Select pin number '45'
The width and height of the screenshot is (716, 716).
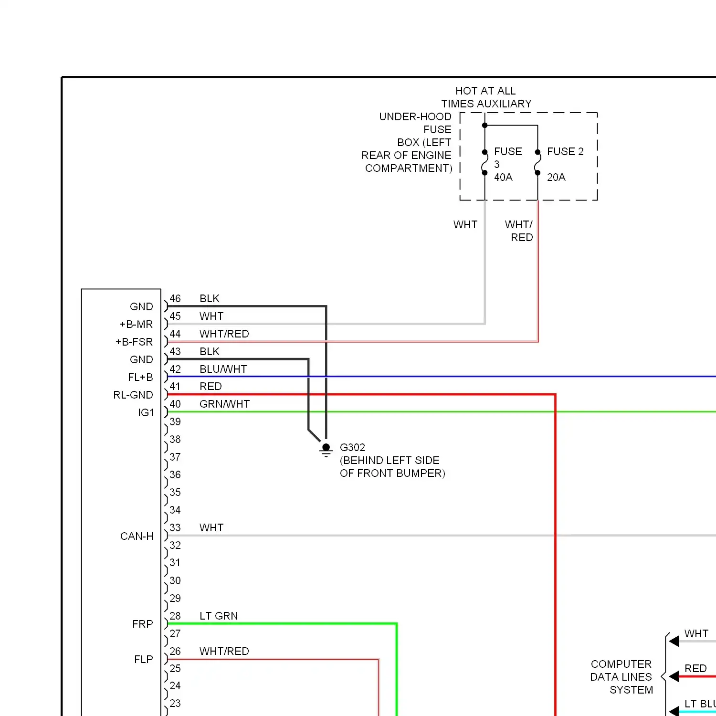[175, 316]
